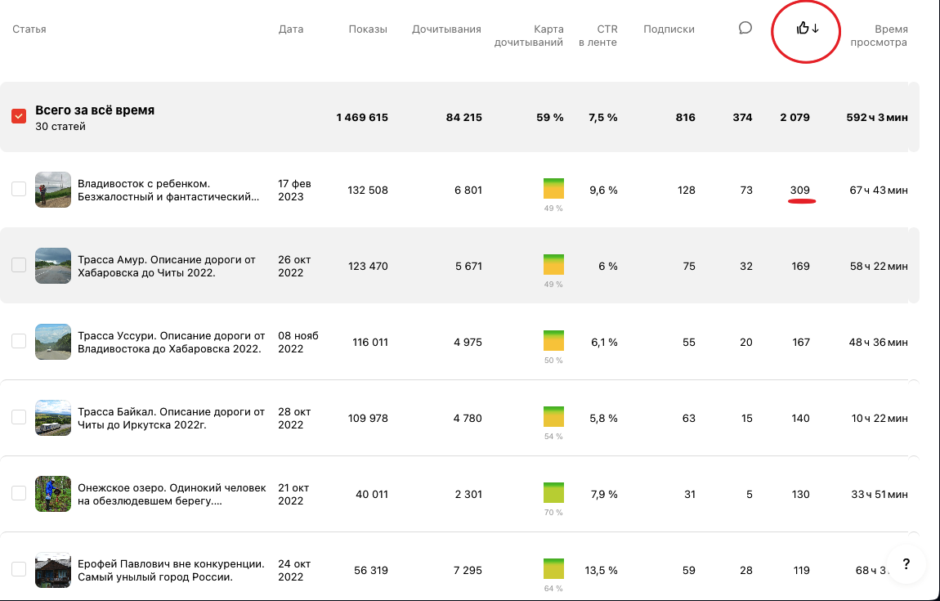Image resolution: width=940 pixels, height=601 pixels.
Task: Click the impressions value 132 508
Action: point(368,191)
